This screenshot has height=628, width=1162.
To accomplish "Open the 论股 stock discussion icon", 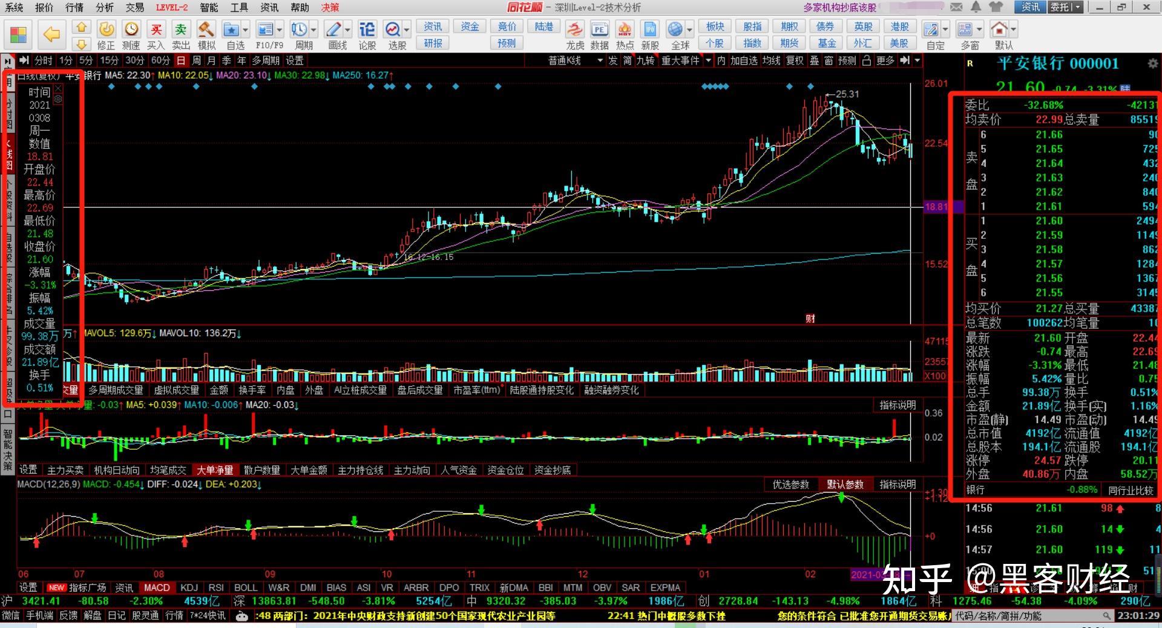I will [x=367, y=36].
